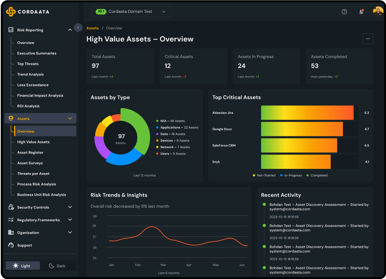Viewport: 386px width, 279px height.
Task: Open the Cordaata Domain Test dropdown
Action: pos(131,12)
